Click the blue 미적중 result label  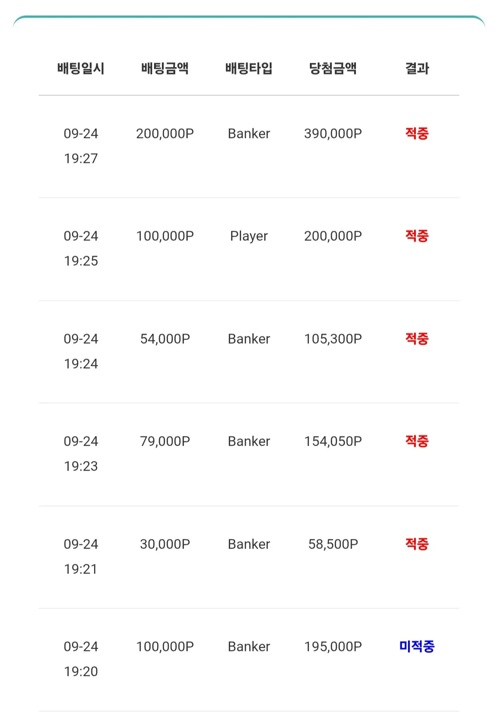pos(417,647)
